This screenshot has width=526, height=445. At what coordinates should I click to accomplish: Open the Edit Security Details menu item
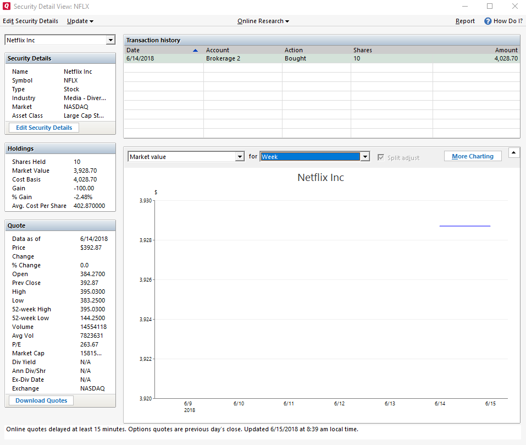[30, 21]
